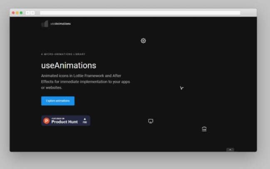Click the 'A micro-animations library' subtitle text
The image size is (270, 169).
click(x=63, y=54)
